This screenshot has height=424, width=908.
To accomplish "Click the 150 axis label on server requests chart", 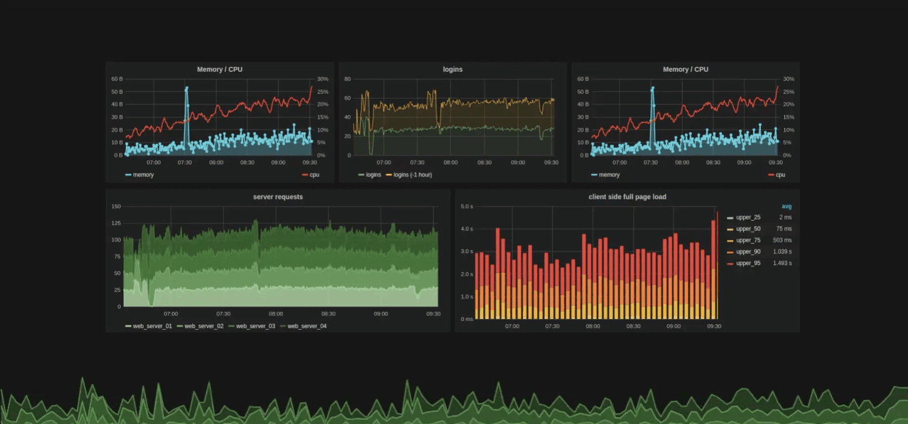I will [116, 206].
